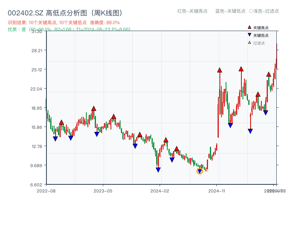Click the 12.78 y-axis label
This screenshot has height=230, width=307.
(x=37, y=146)
